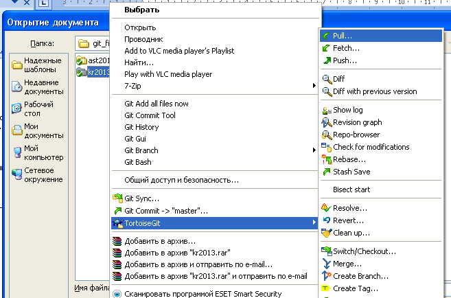
Task: Click the Create Branch icon
Action: (x=327, y=276)
